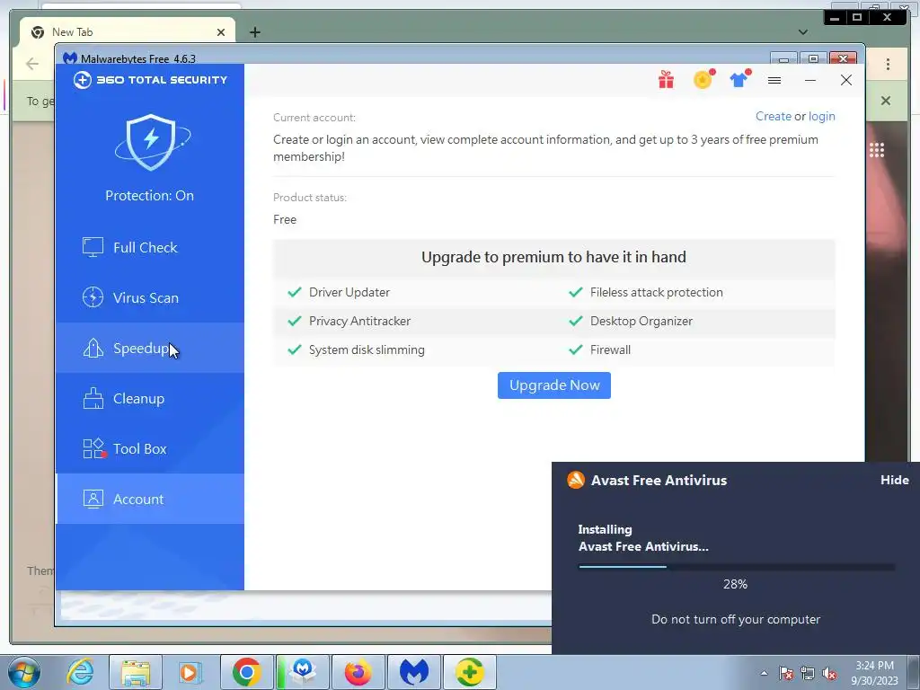920x690 pixels.
Task: Click the Protection shield icon
Action: (x=152, y=142)
